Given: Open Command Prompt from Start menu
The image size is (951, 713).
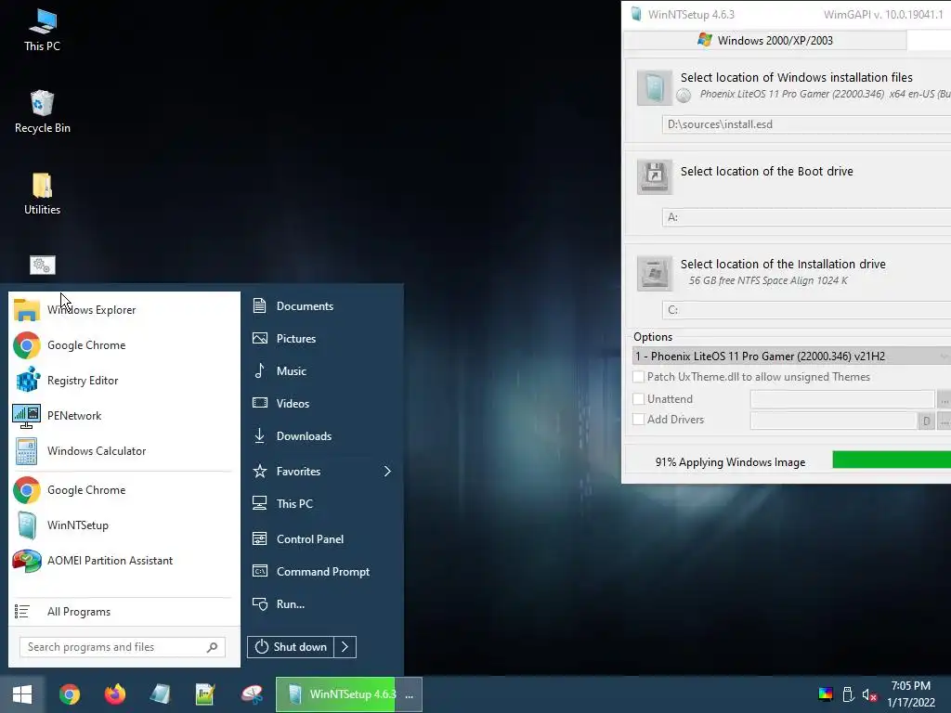Looking at the screenshot, I should (321, 572).
